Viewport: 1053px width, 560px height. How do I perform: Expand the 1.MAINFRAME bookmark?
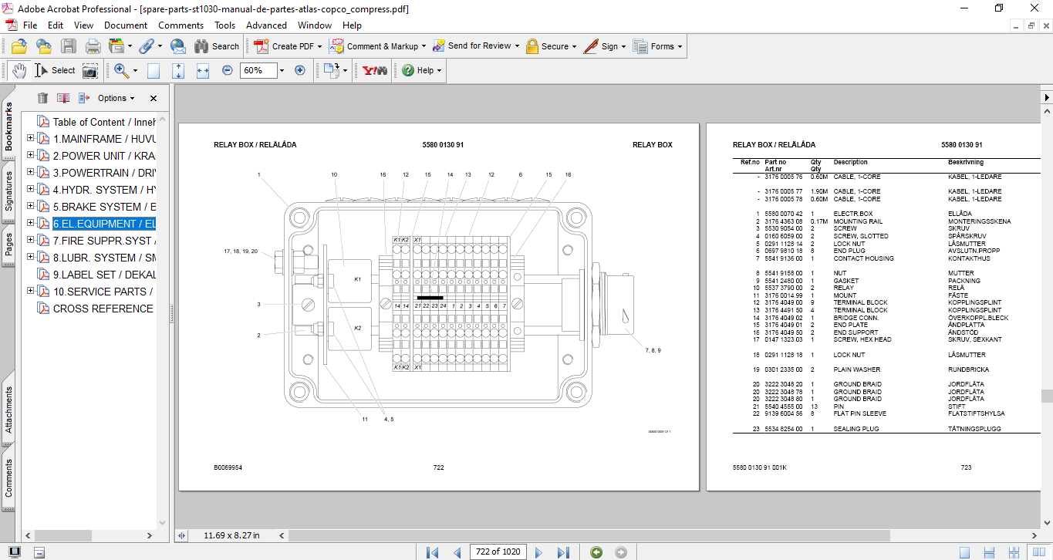pyautogui.click(x=31, y=139)
